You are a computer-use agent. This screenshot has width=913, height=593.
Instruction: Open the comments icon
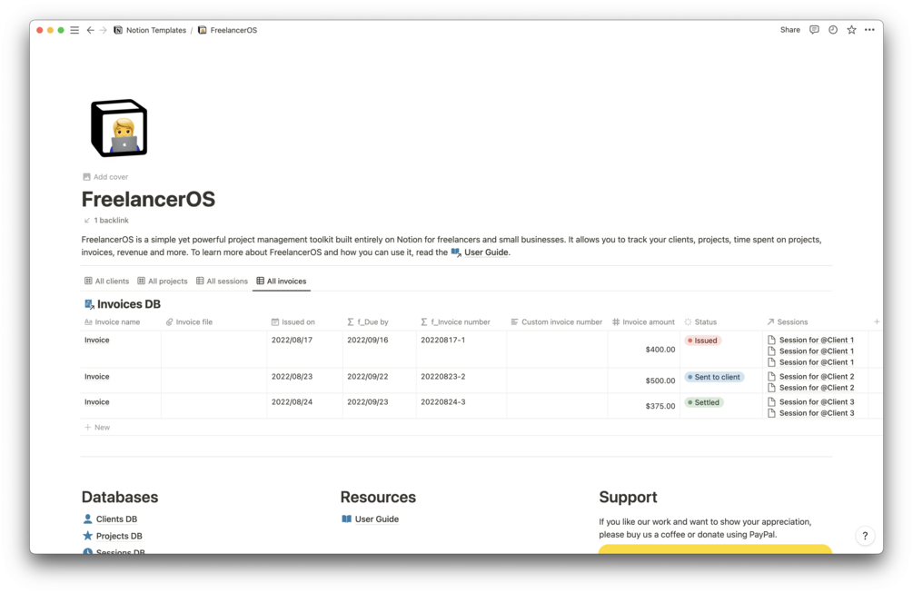[814, 30]
